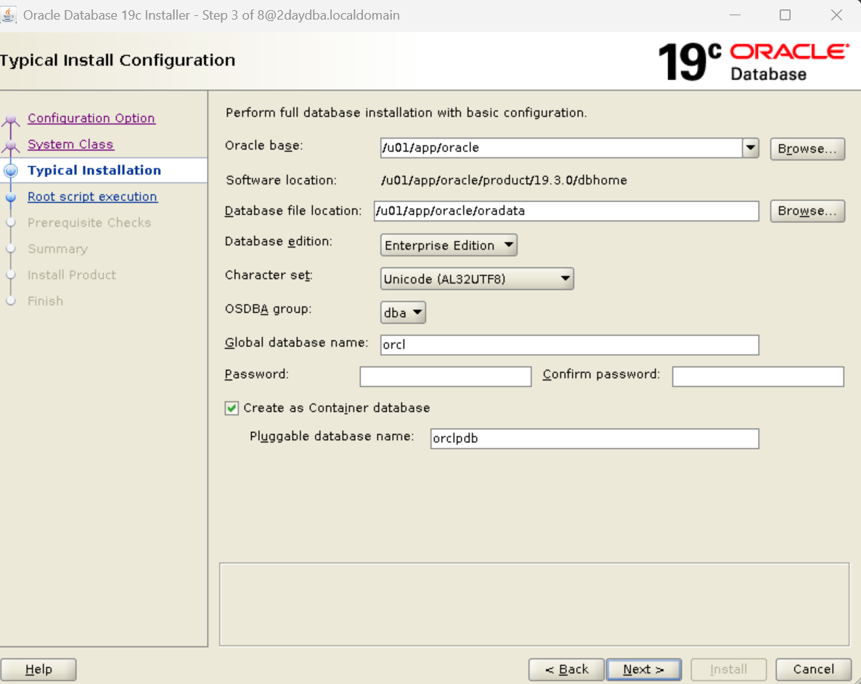Image resolution: width=861 pixels, height=684 pixels.
Task: Click the Software location path text
Action: 504,180
